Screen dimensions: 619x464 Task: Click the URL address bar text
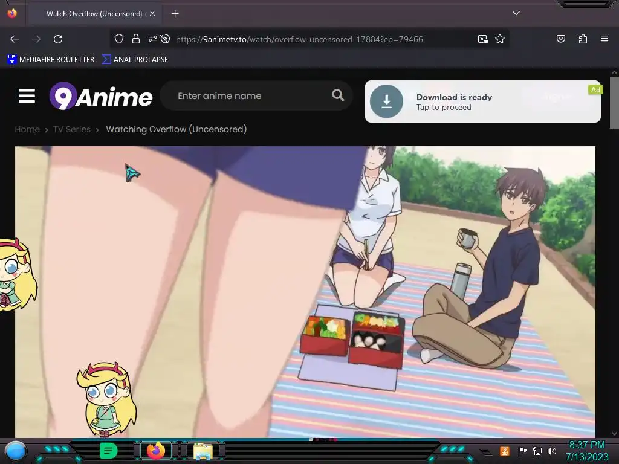(299, 39)
